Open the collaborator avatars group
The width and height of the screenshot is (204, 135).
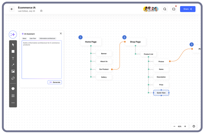pos(151,9)
